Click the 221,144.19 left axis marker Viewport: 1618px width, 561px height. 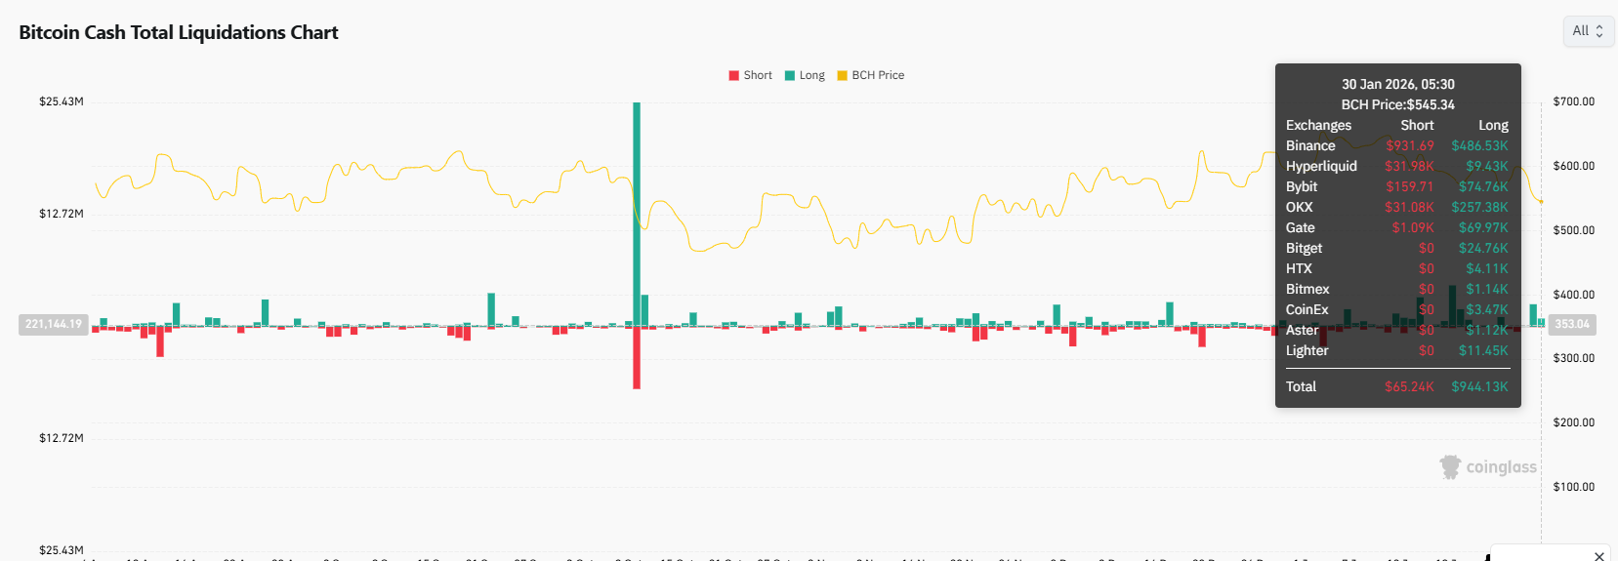coord(54,324)
